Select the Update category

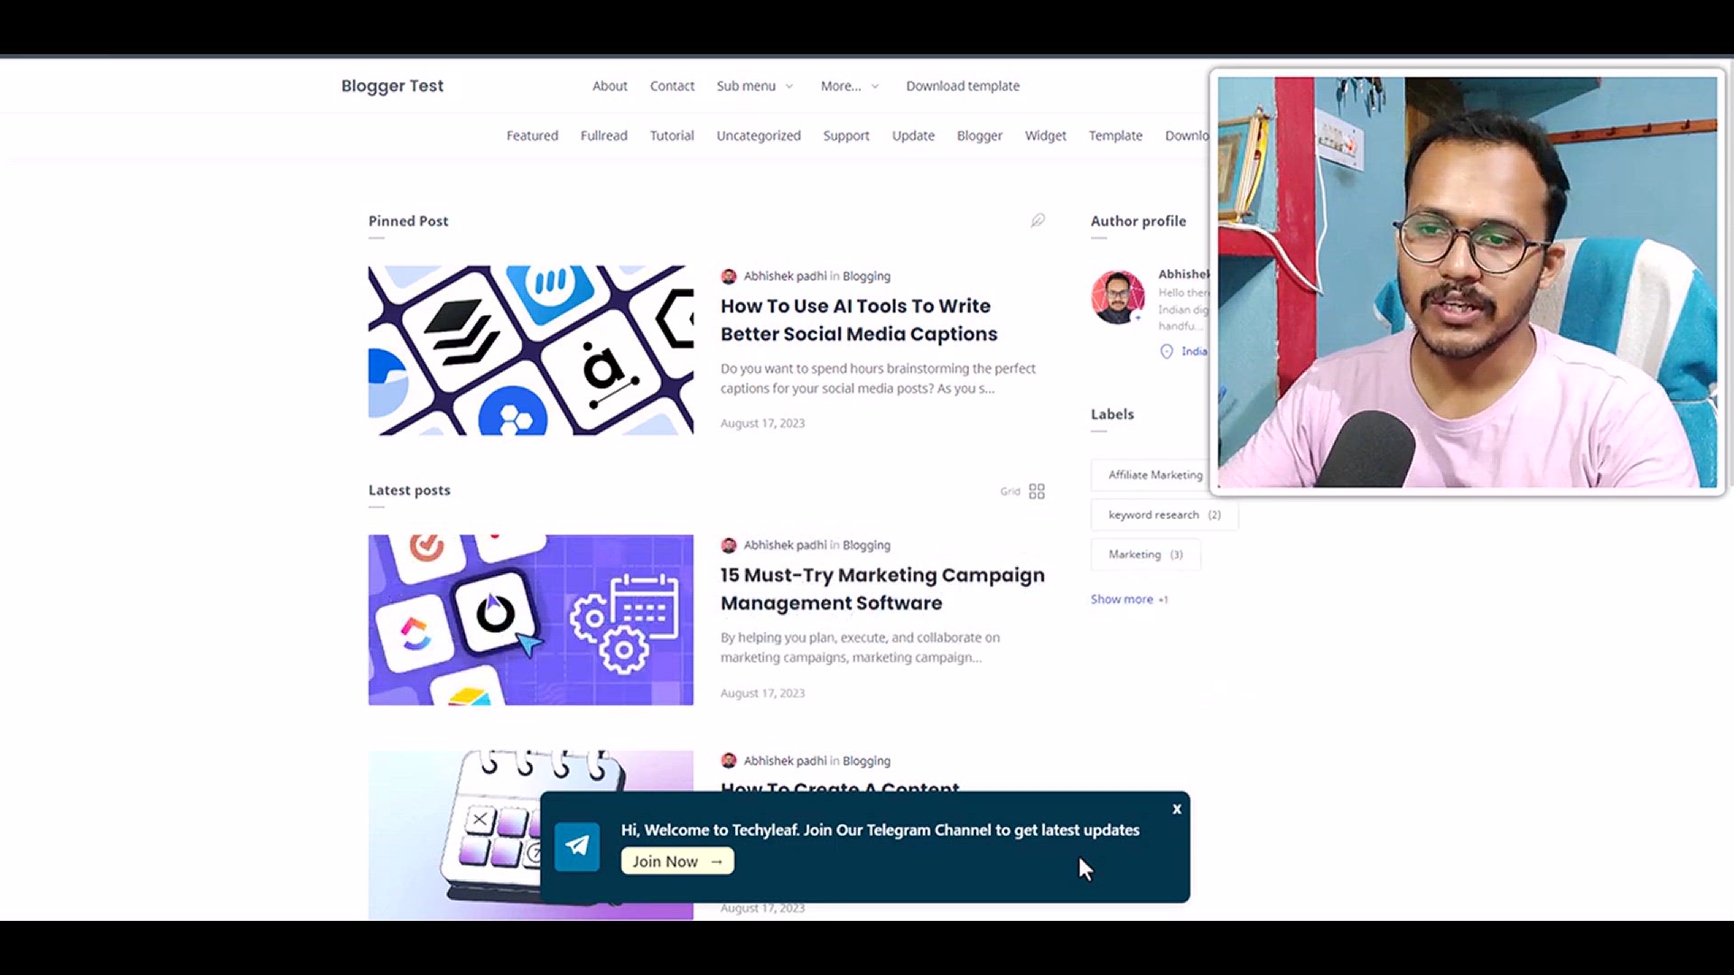[x=913, y=135]
